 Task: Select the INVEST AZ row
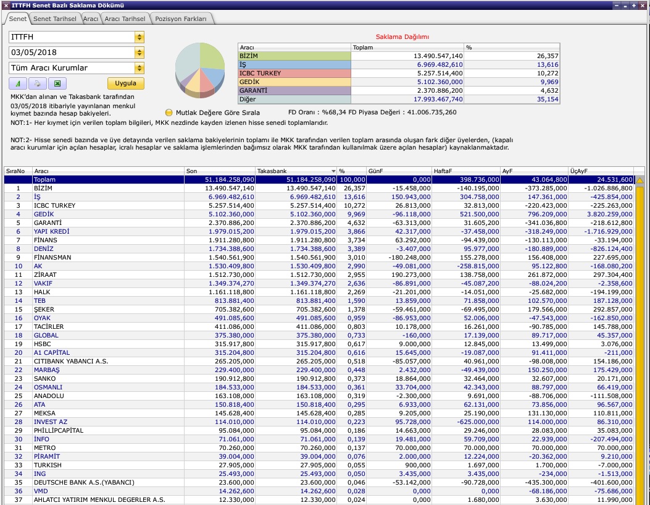[319, 422]
